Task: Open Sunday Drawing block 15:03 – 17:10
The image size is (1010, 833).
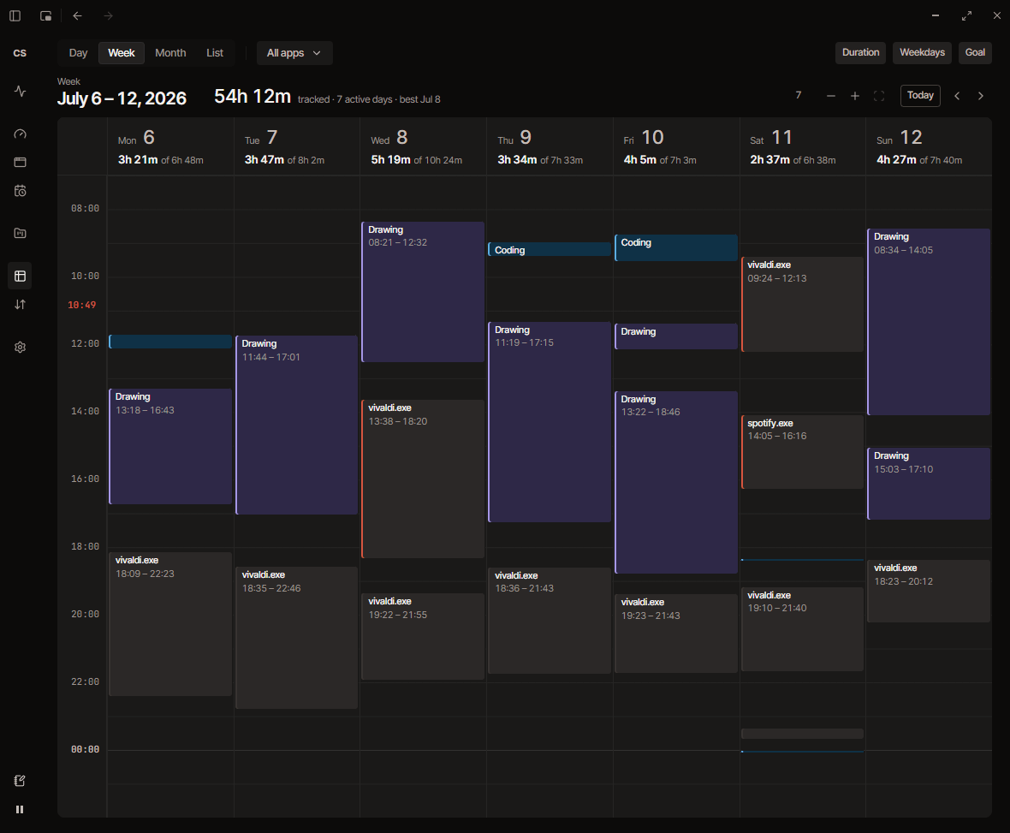Action: click(929, 483)
